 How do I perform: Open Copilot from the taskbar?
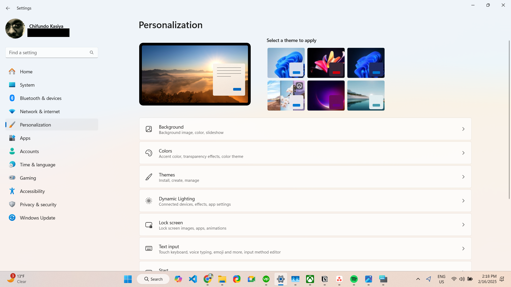coord(178,279)
